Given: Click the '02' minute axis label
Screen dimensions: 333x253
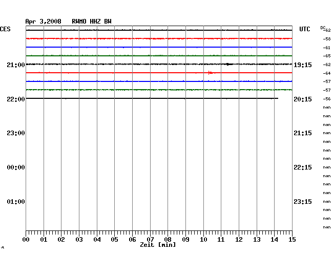Looking at the screenshot, I should pyautogui.click(x=61, y=239).
